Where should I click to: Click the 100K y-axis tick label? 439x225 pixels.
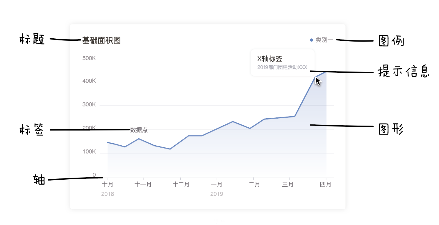89,152
